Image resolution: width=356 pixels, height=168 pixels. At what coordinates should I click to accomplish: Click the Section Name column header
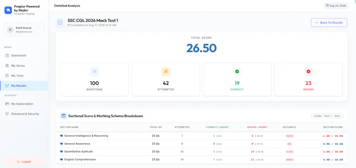pyautogui.click(x=69, y=127)
